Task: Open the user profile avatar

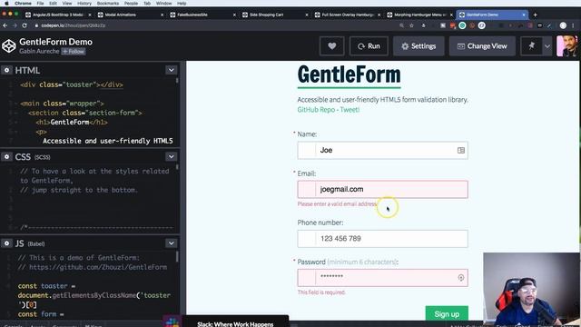Action: (x=566, y=46)
